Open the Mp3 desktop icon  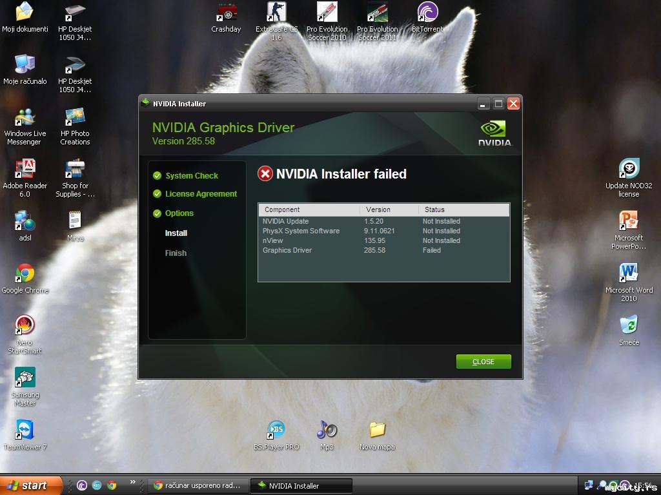point(327,435)
